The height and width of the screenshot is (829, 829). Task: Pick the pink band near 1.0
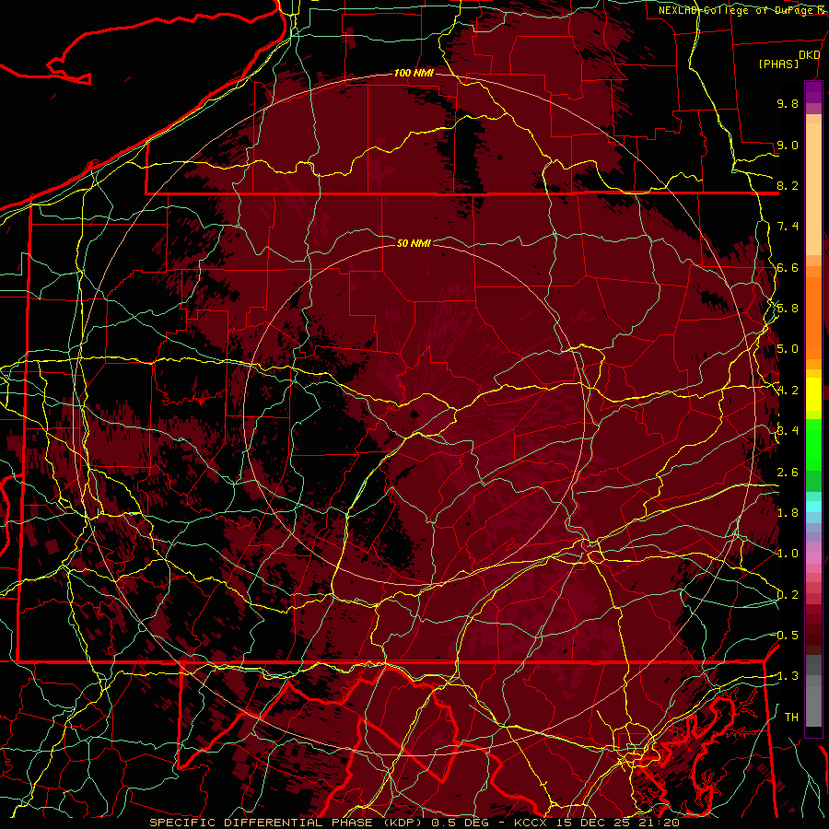tap(813, 558)
